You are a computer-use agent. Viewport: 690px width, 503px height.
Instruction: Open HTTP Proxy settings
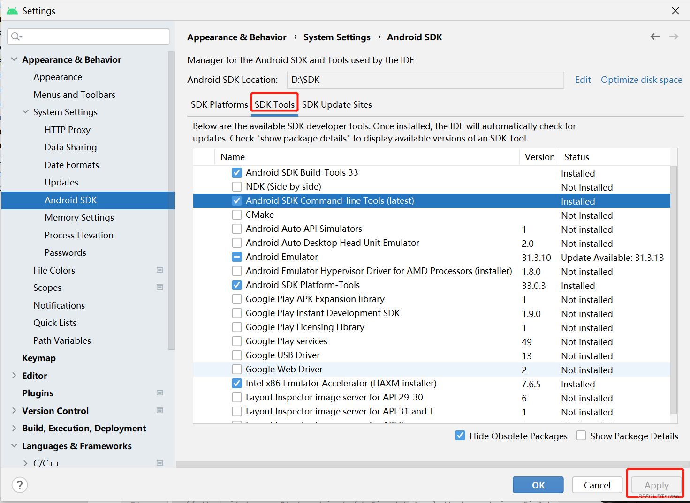point(68,130)
